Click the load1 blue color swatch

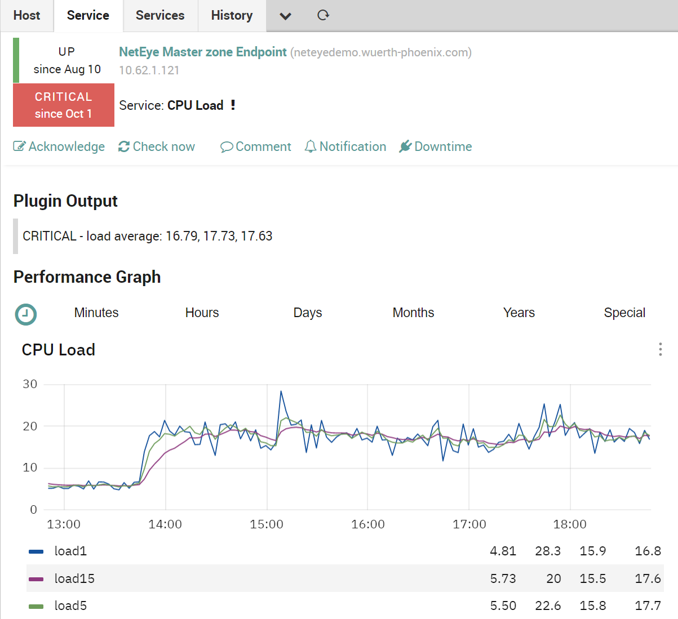pos(37,551)
